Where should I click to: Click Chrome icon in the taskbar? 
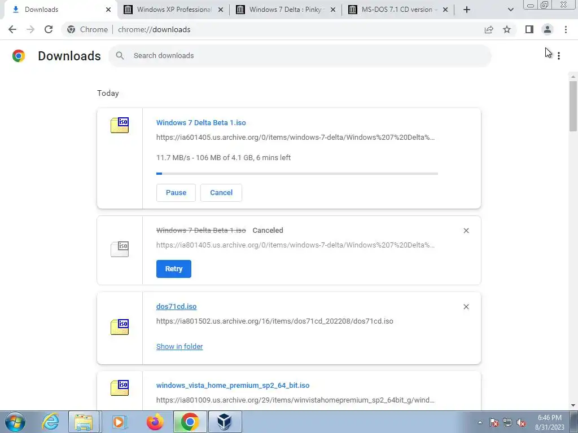[190, 422]
